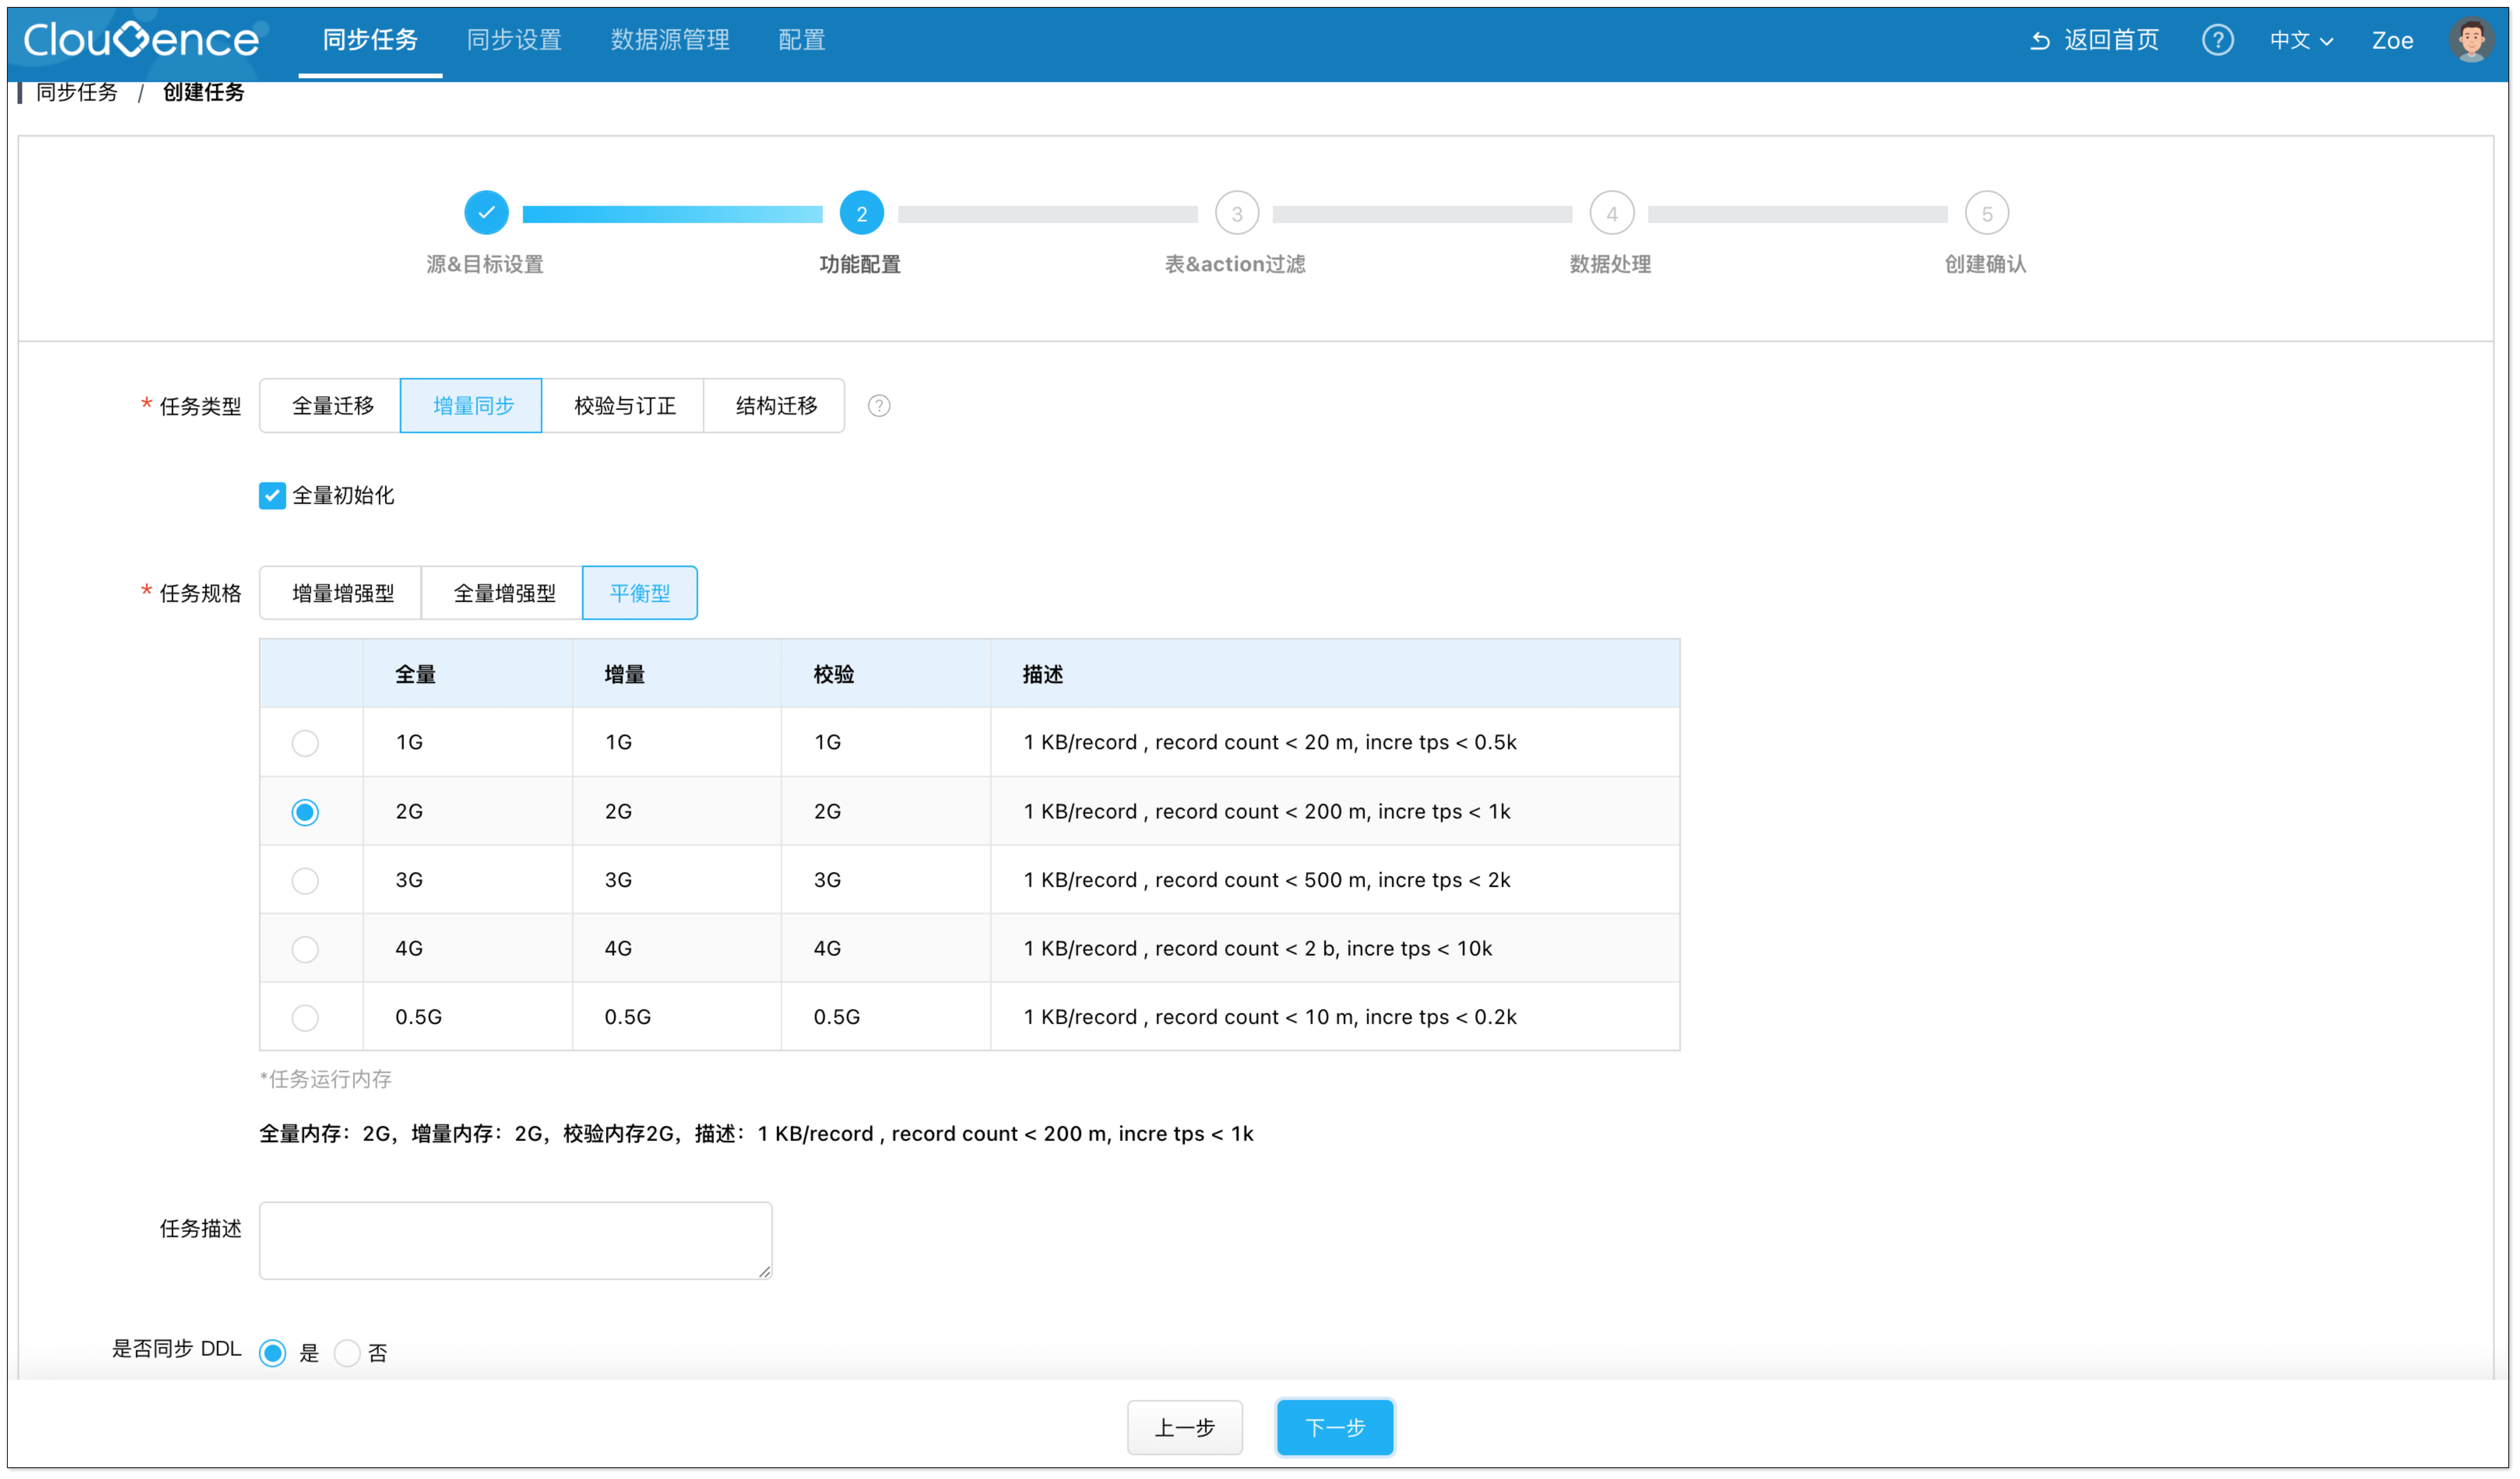Uncheck the 全量初始化 checkbox
Viewport: 2520px width, 1479px height.
pos(272,496)
